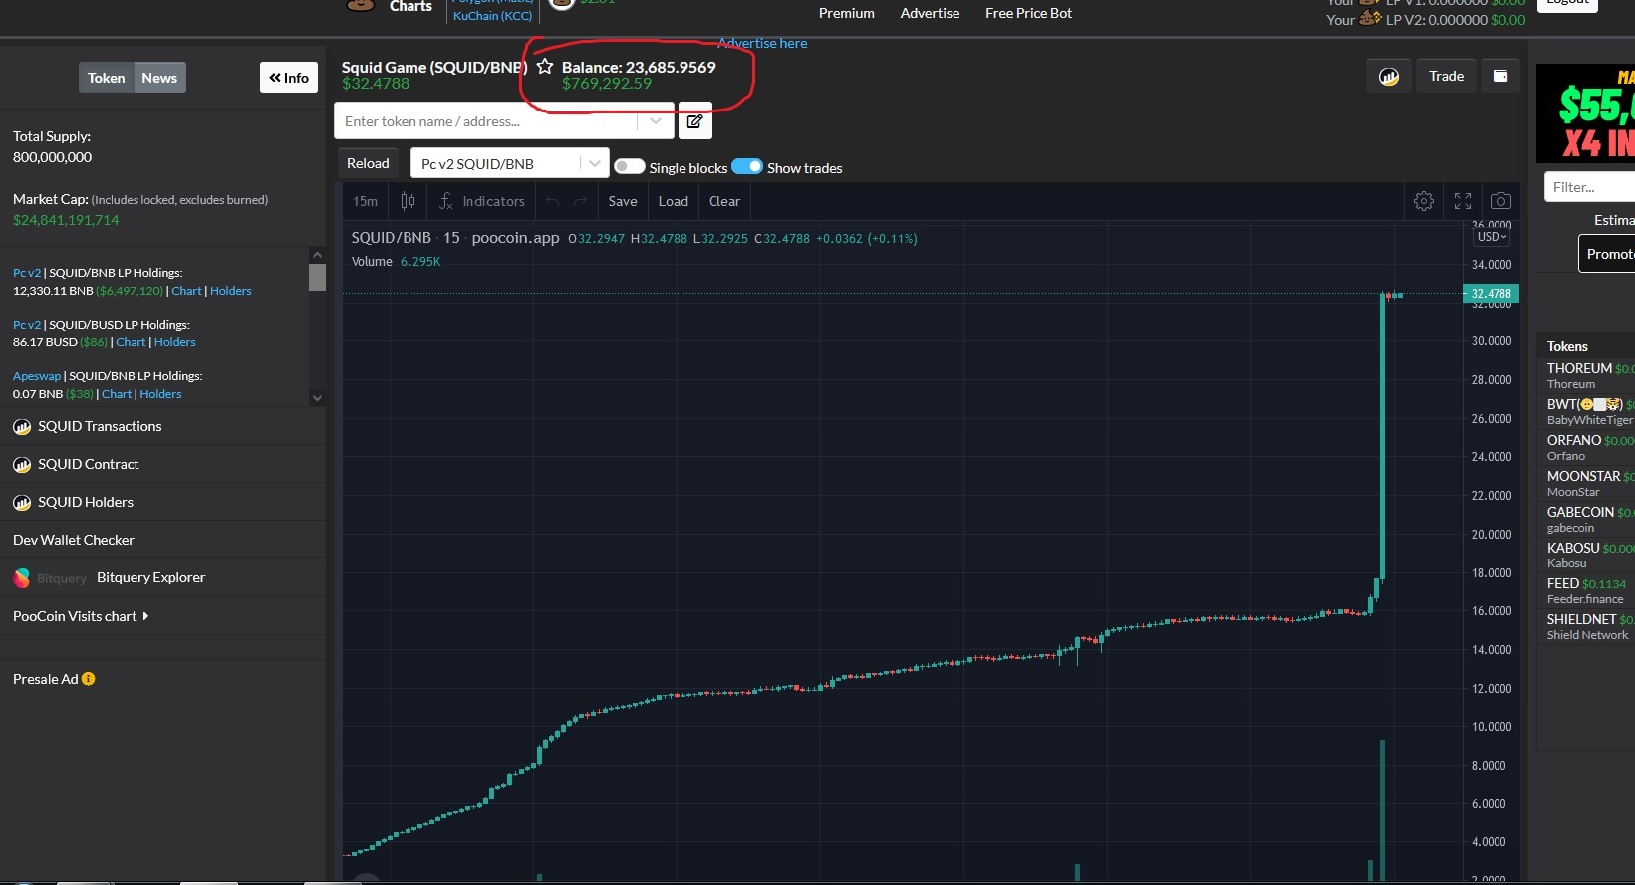Click the chart icon next to Trade
1635x885 pixels.
pyautogui.click(x=1389, y=77)
